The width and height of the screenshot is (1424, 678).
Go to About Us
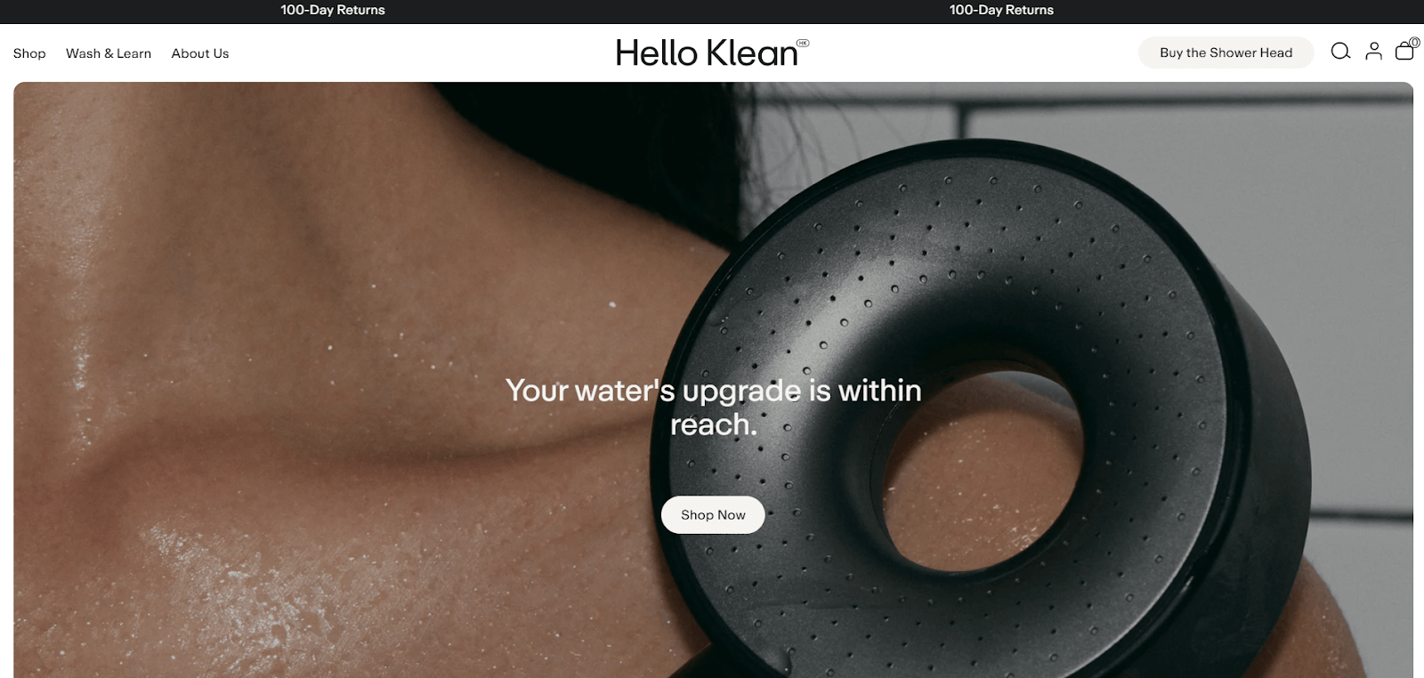point(200,53)
